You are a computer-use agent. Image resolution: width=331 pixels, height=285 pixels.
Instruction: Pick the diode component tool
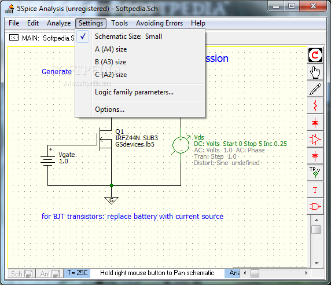(x=315, y=123)
